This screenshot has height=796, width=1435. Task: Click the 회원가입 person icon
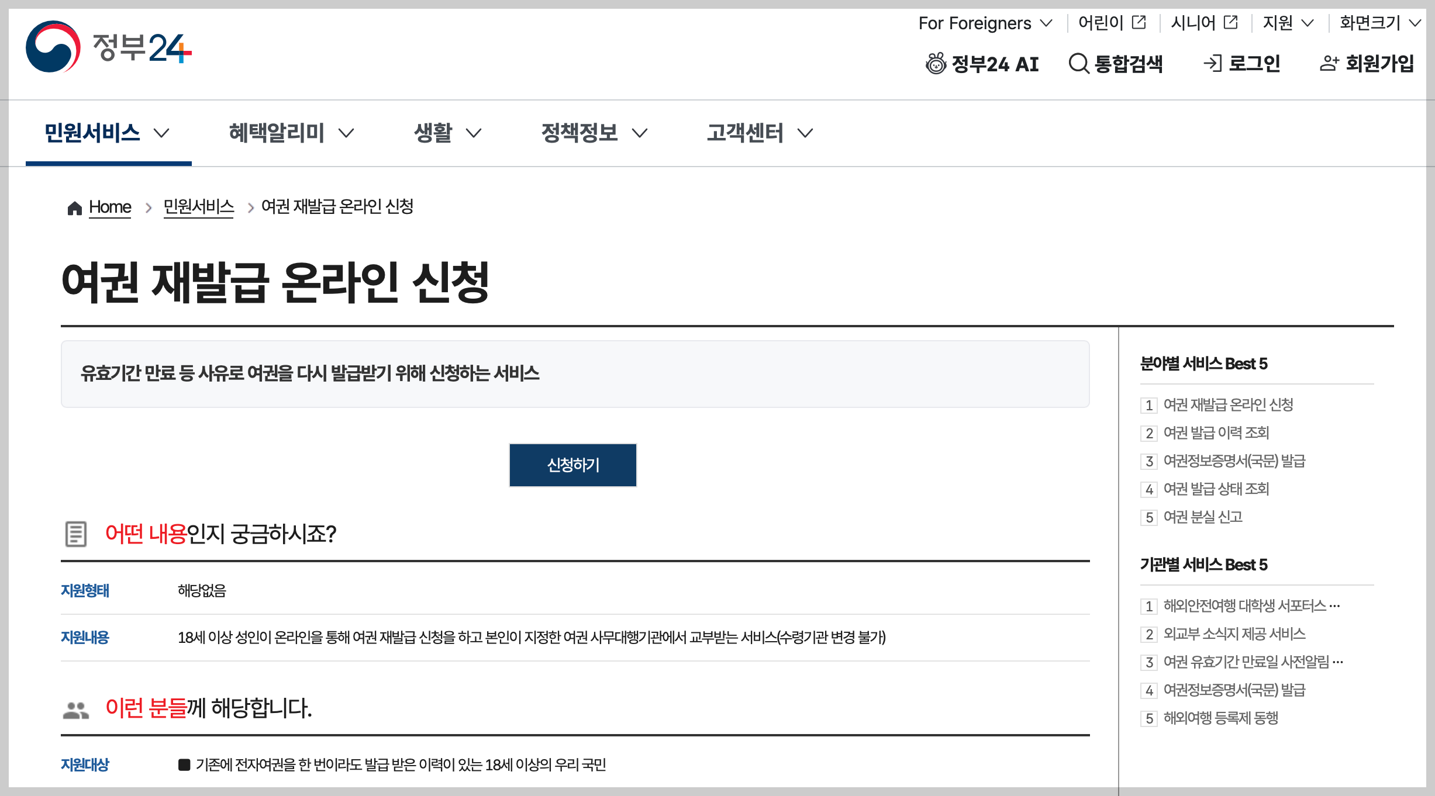click(1329, 63)
